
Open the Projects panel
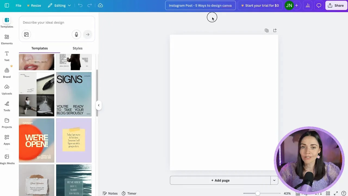7,123
